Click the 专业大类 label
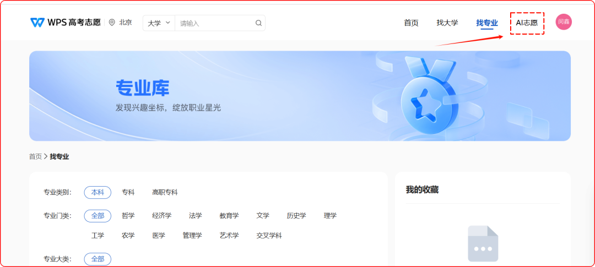Screen dimensions: 595x267 [x=57, y=259]
